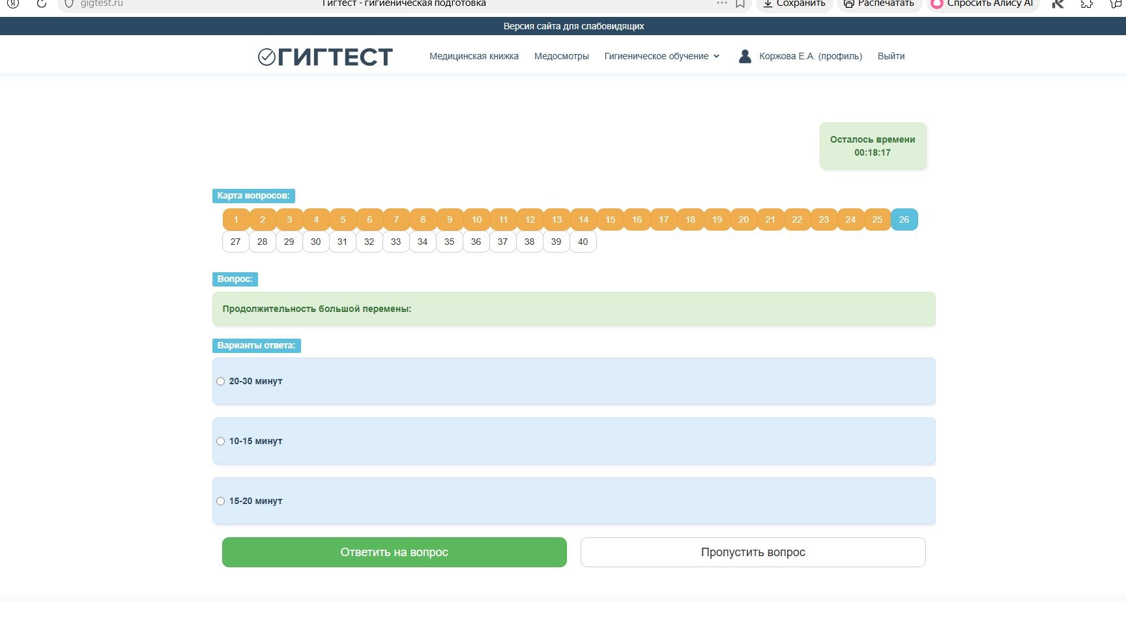This screenshot has width=1126, height=633.
Task: Select the answer 10-15 минут
Action: (220, 441)
